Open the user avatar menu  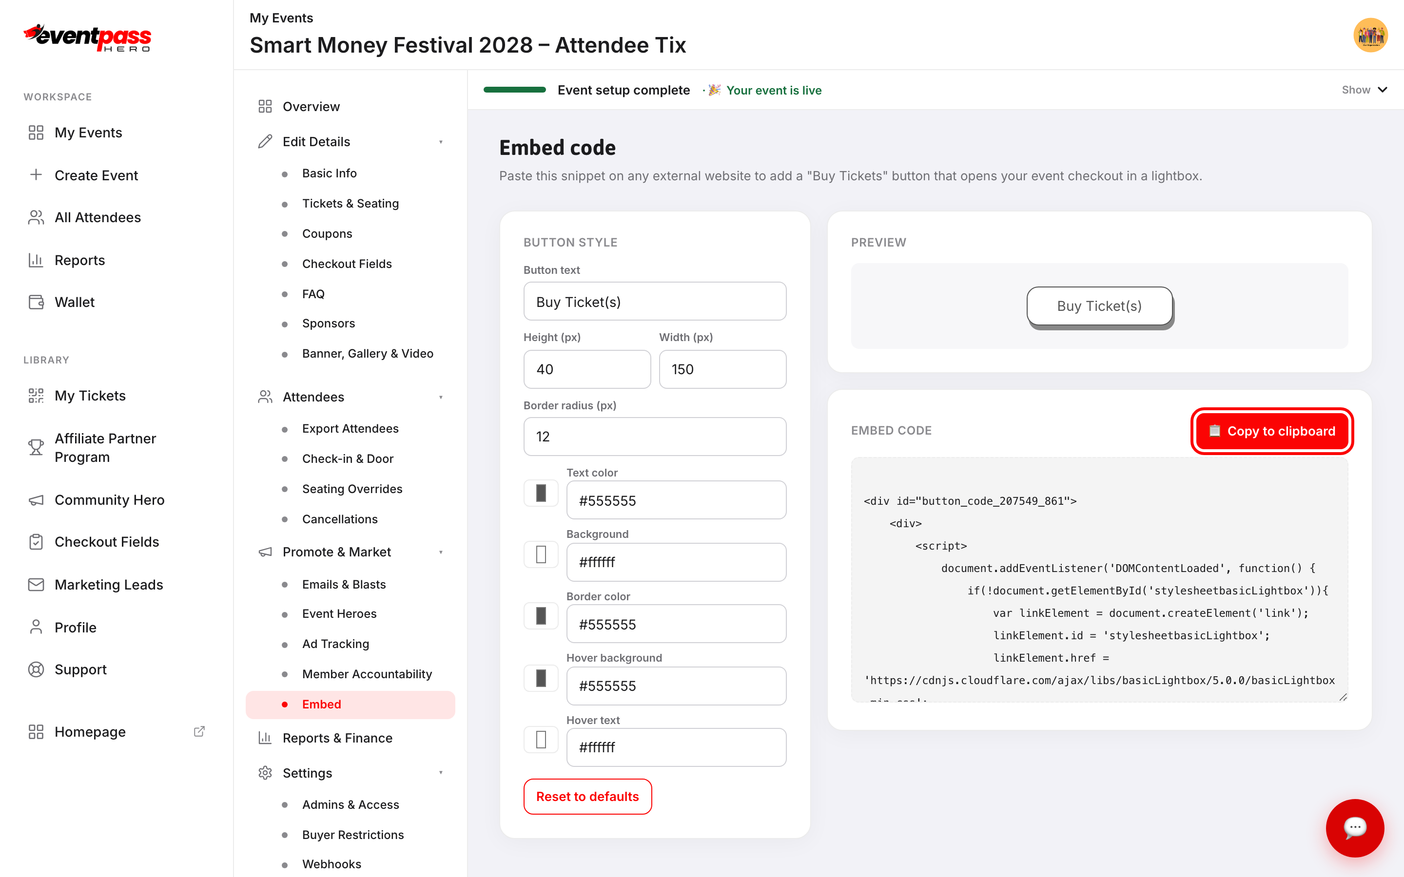(1370, 35)
